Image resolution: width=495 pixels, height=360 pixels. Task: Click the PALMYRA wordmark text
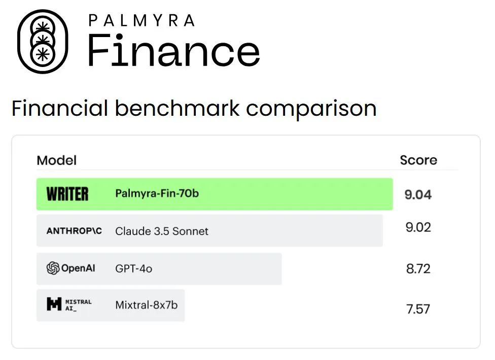point(142,21)
